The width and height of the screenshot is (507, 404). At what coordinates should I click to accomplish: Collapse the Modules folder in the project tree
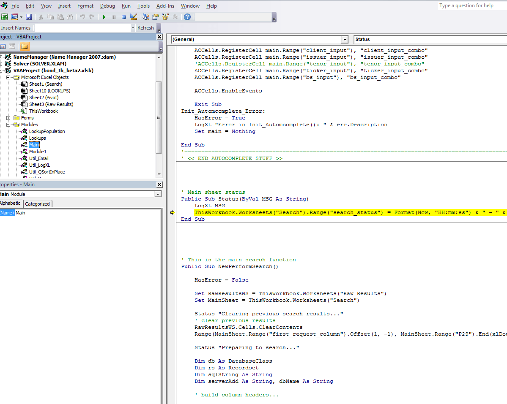8,124
